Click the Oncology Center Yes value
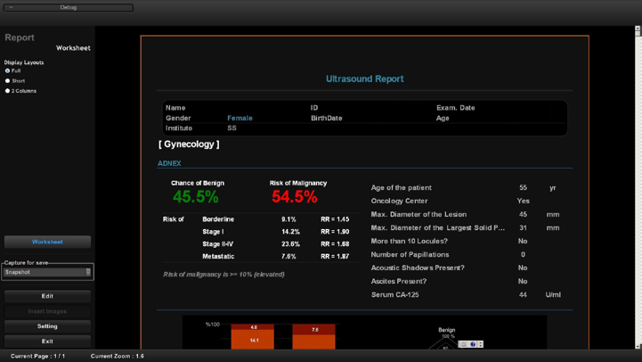Screen dimensions: 642x362 [x=523, y=201]
